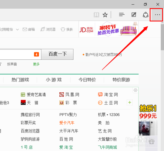Open 百姓网 link
The height and width of the screenshot is (151, 164).
(x=66, y=139)
